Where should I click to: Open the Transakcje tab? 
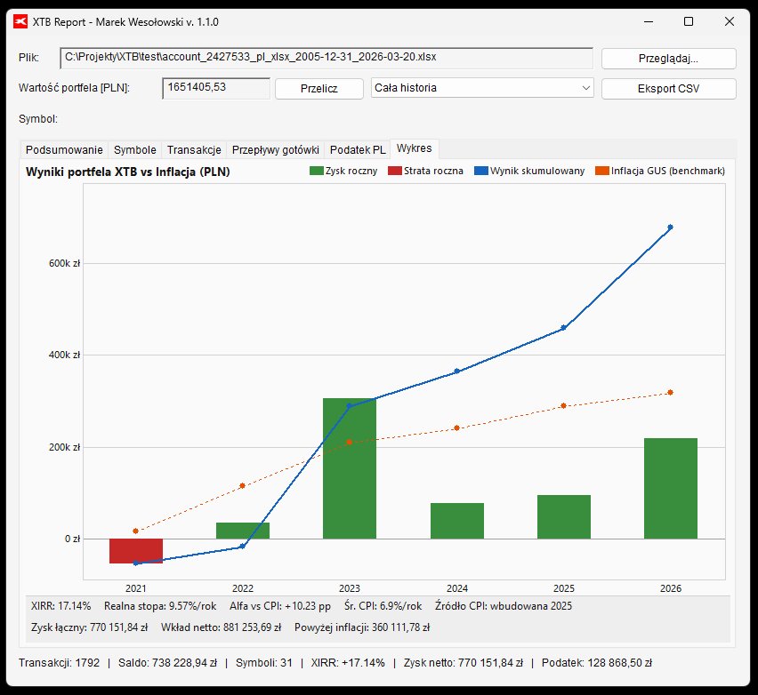[194, 149]
